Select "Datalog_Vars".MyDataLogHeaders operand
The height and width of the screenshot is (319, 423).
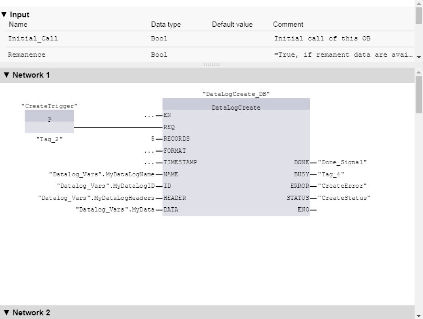click(x=96, y=198)
